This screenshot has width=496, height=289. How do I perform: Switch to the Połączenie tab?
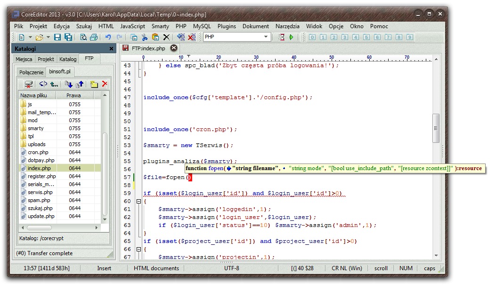tap(31, 72)
